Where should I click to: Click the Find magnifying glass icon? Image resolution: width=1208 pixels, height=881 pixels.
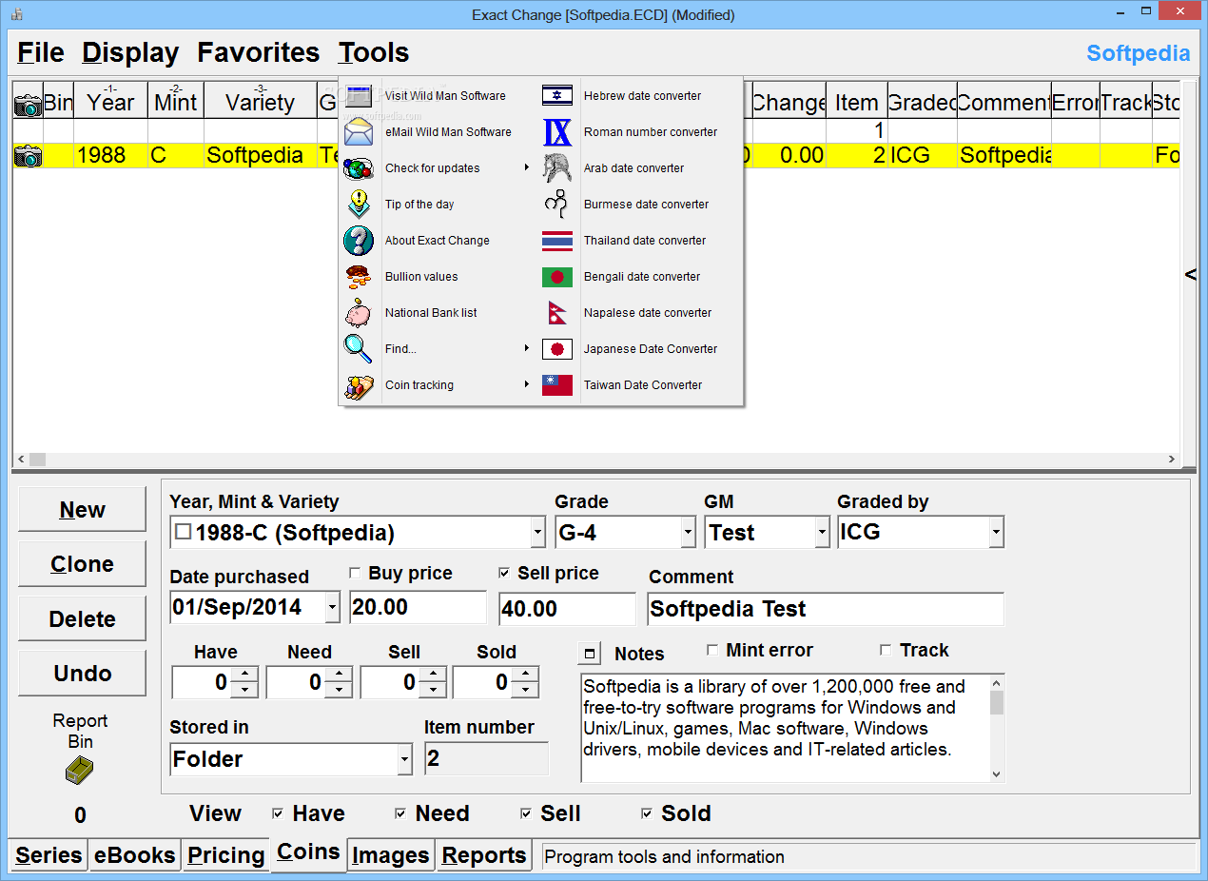[358, 349]
